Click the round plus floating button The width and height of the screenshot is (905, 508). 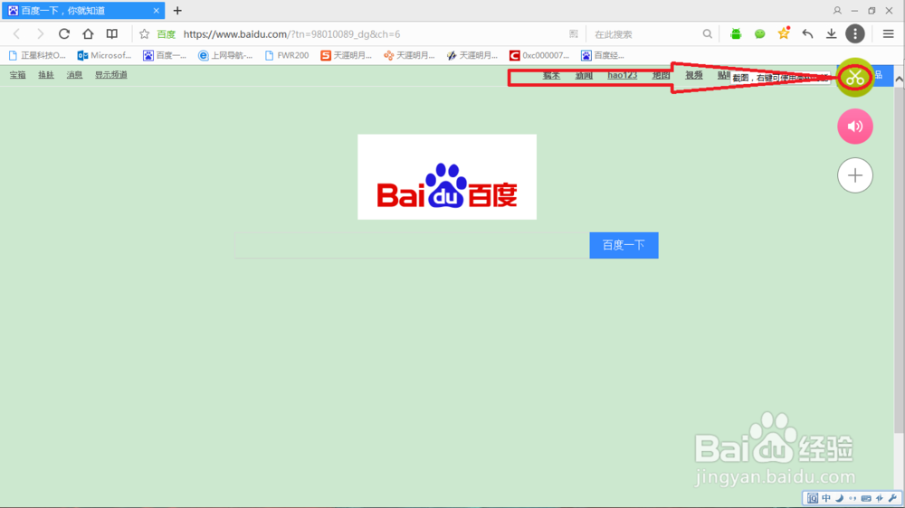855,175
